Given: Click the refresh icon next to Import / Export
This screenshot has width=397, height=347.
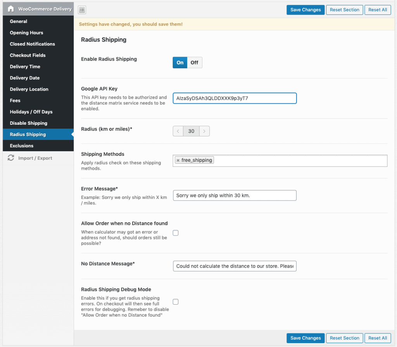Looking at the screenshot, I should 11,158.
